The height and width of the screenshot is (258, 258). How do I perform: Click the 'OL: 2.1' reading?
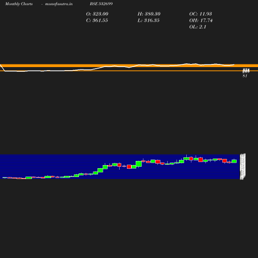[198, 27]
